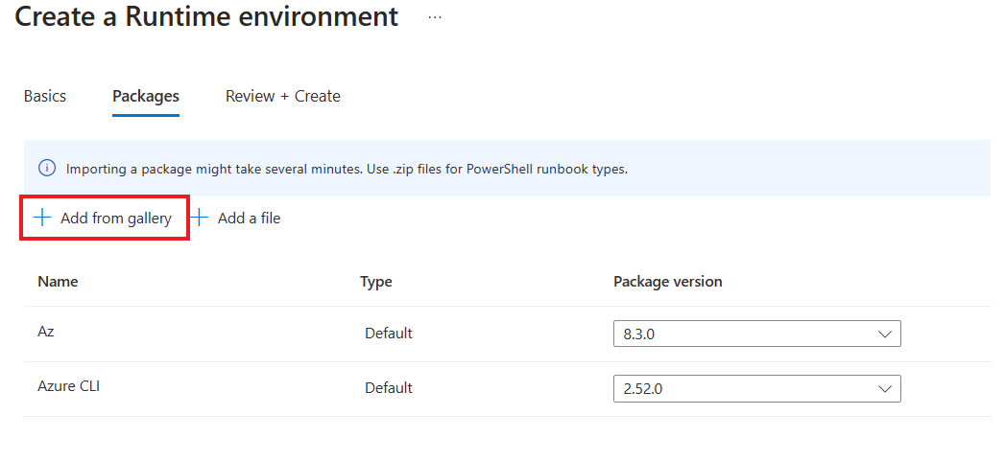Click the Type column header
Screen dimensions: 1005x461
(x=376, y=282)
